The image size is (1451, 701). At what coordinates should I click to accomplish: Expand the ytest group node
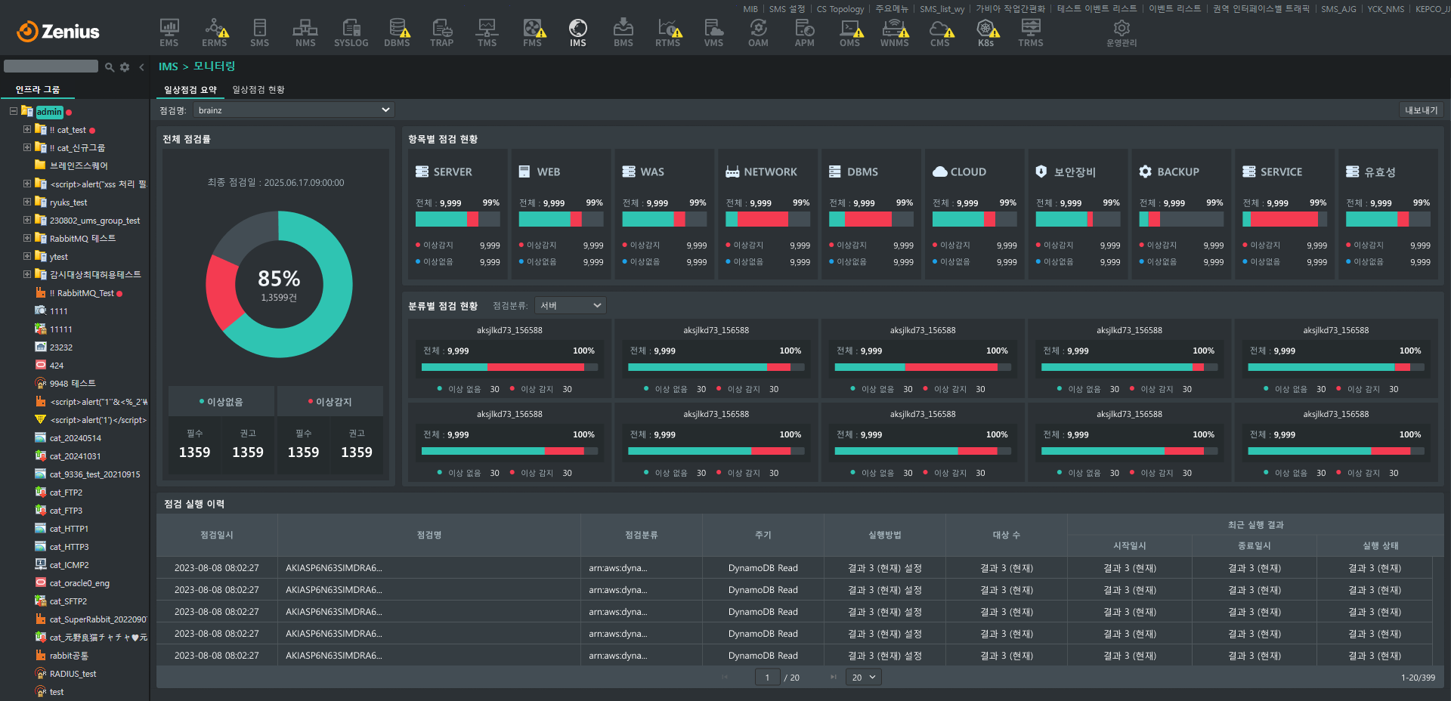27,256
